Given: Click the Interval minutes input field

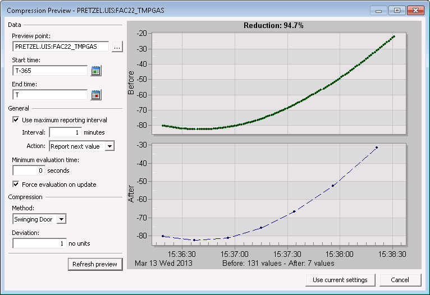Looking at the screenshot, I should coord(66,132).
